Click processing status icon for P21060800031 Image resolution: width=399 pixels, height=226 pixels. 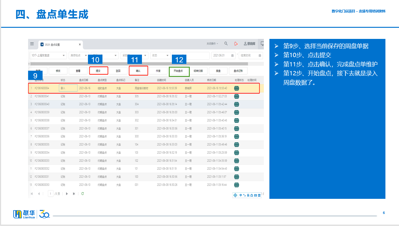[x=237, y=177]
